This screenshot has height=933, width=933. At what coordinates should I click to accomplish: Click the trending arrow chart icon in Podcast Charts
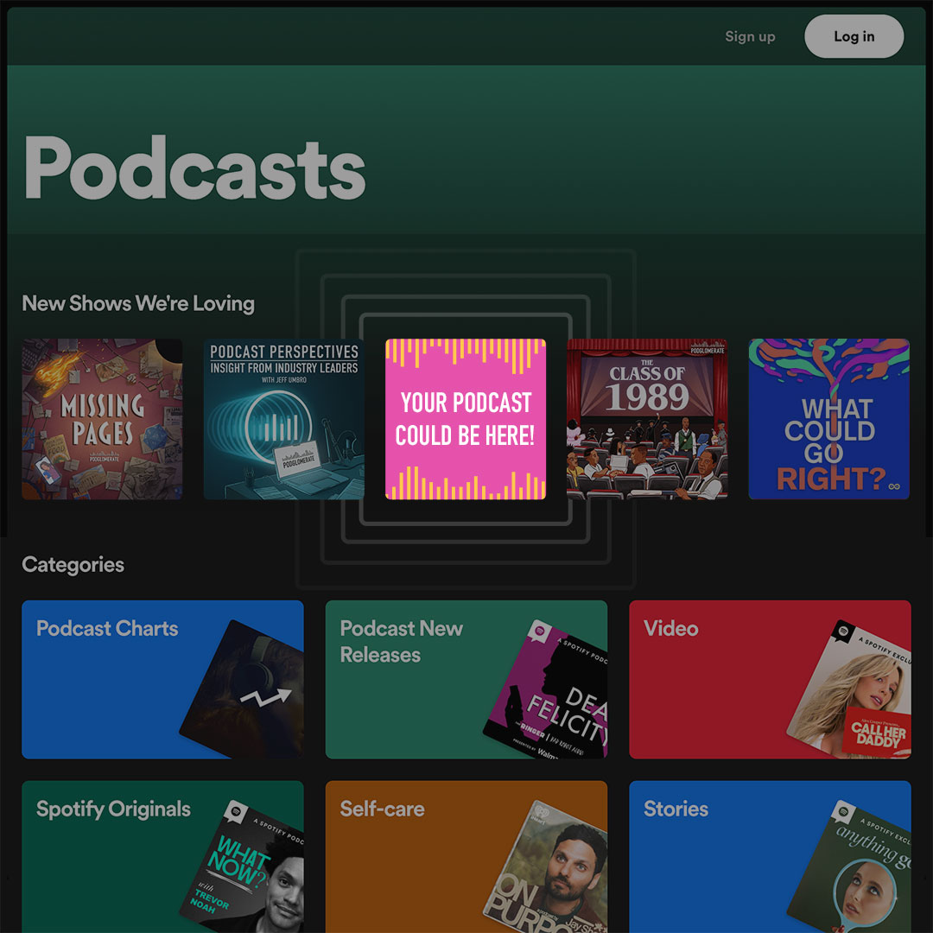pyautogui.click(x=266, y=697)
